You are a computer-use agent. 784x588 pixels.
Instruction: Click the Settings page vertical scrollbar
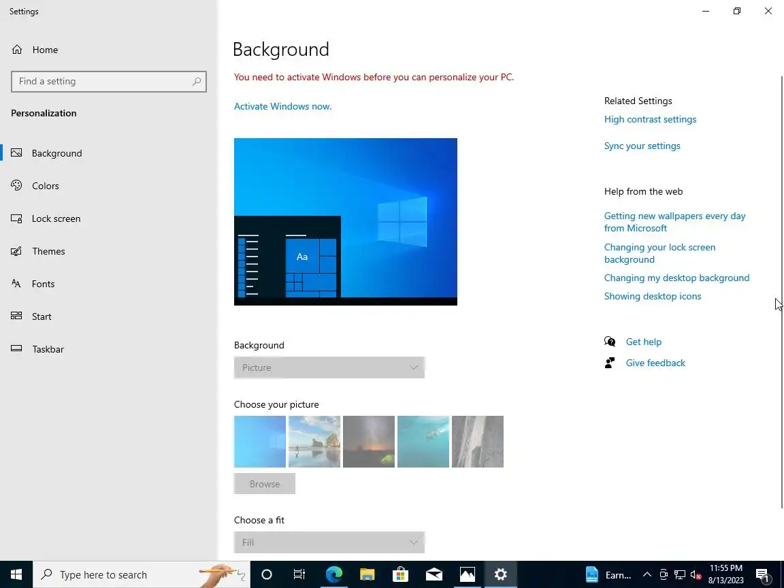coord(782,293)
